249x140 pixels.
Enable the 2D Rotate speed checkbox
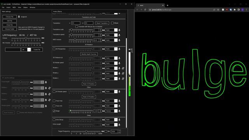click(x=54, y=92)
